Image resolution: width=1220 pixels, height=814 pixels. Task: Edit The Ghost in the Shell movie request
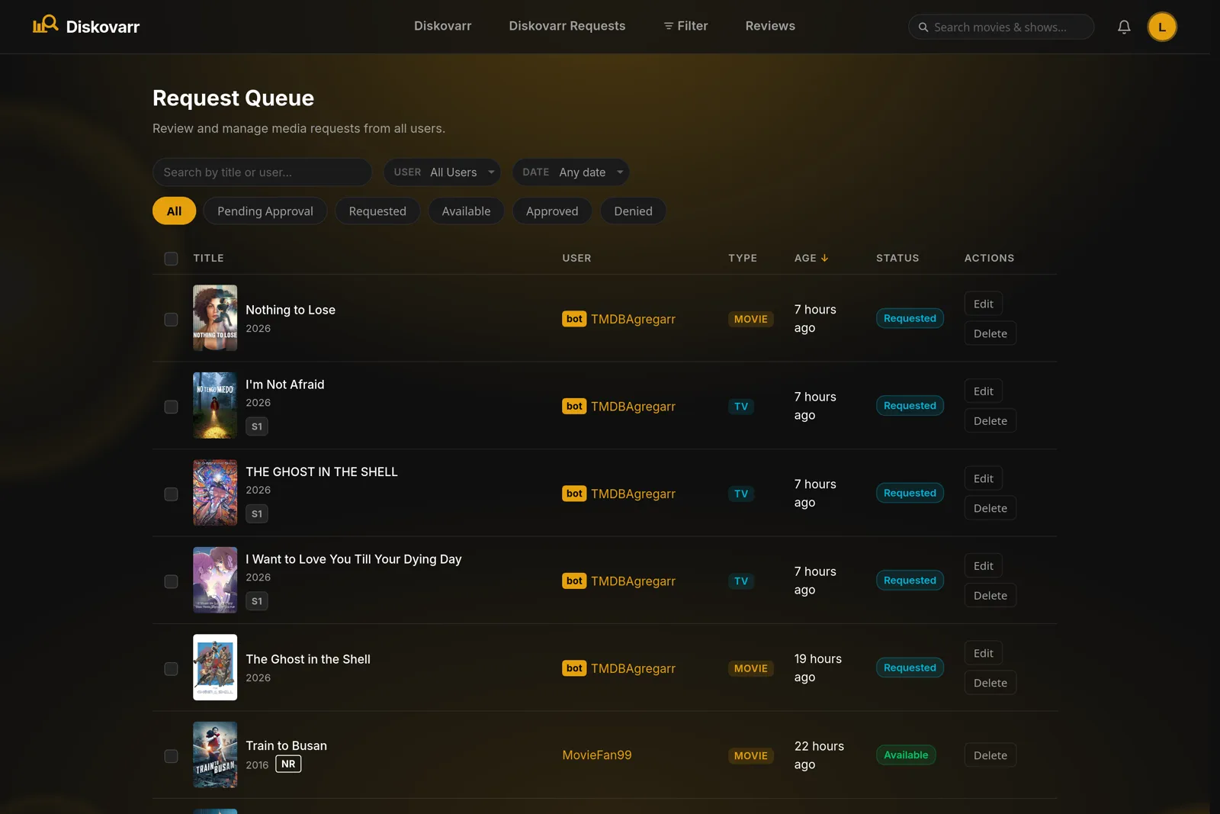983,653
